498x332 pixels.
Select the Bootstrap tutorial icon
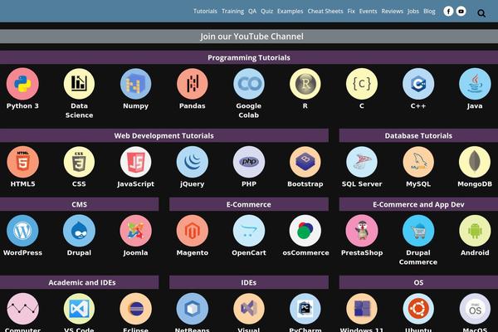(305, 162)
